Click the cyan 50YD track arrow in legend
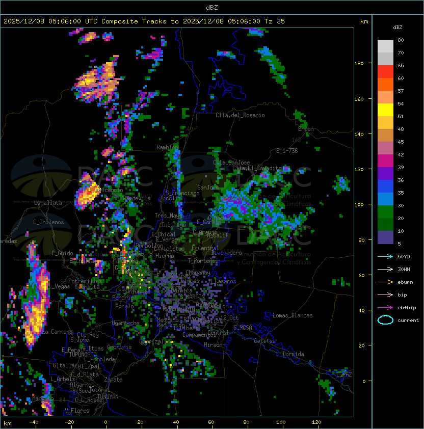424x429 pixels. [385, 256]
